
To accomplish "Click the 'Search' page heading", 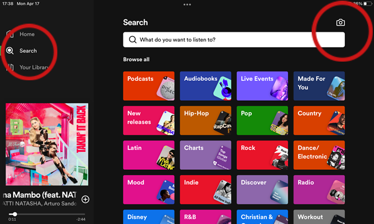I will click(x=135, y=22).
